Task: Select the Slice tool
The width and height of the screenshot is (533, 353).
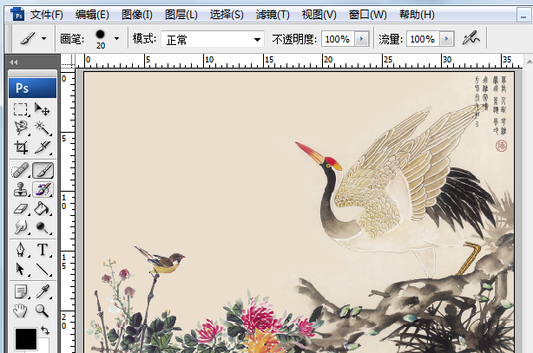Action: point(43,147)
